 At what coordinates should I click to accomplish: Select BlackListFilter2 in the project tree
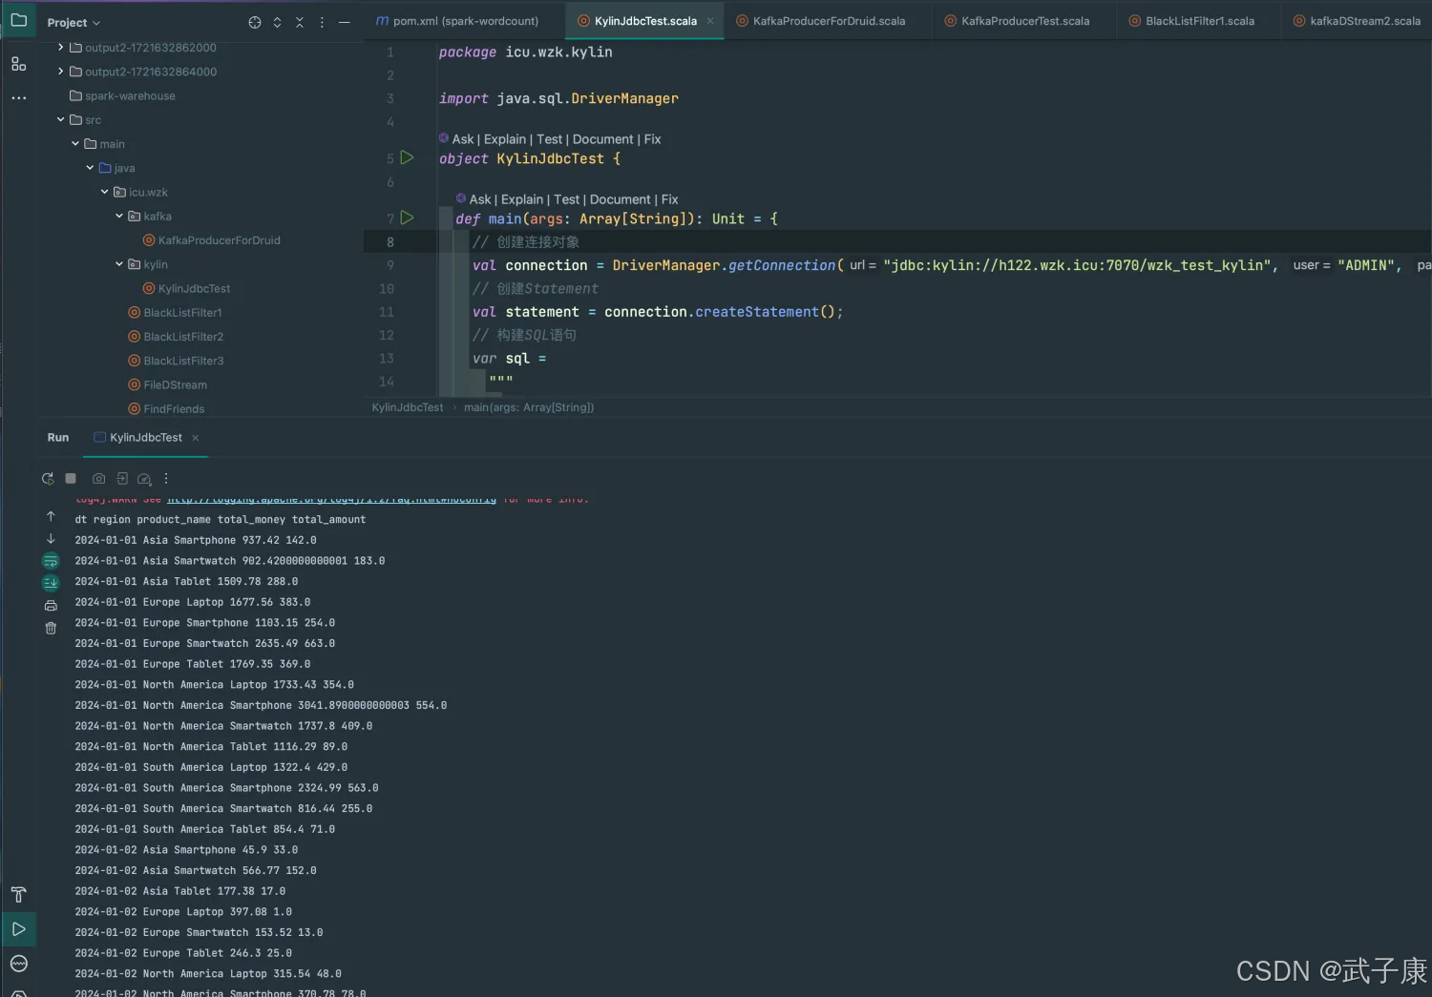click(x=183, y=337)
